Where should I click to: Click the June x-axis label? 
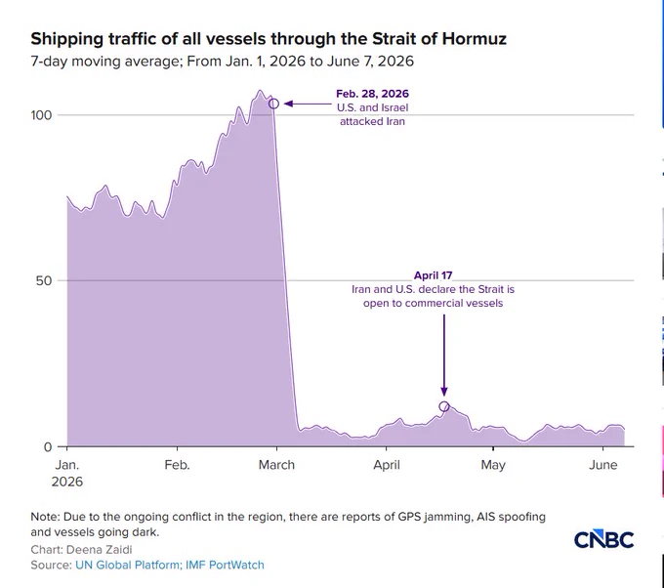pyautogui.click(x=603, y=465)
